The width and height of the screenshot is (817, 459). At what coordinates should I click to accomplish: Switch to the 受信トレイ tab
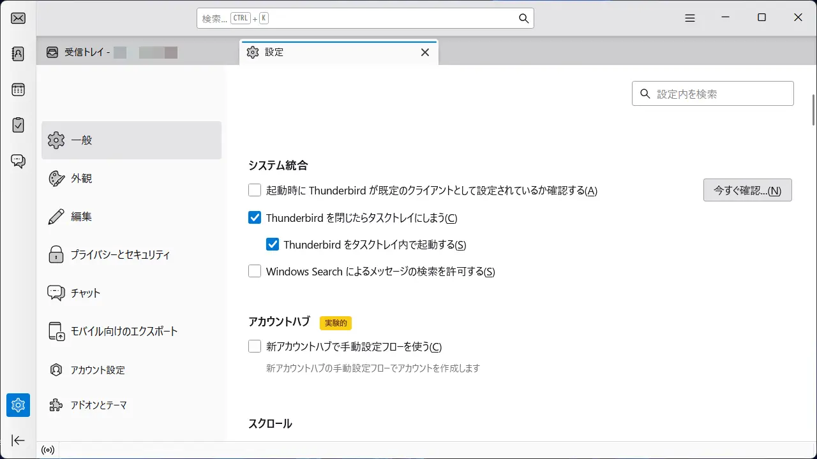pyautogui.click(x=137, y=52)
